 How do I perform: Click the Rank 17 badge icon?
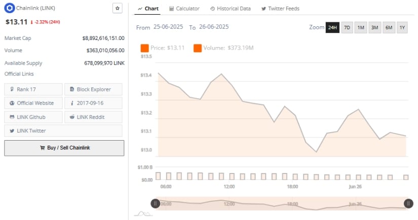pos(12,89)
